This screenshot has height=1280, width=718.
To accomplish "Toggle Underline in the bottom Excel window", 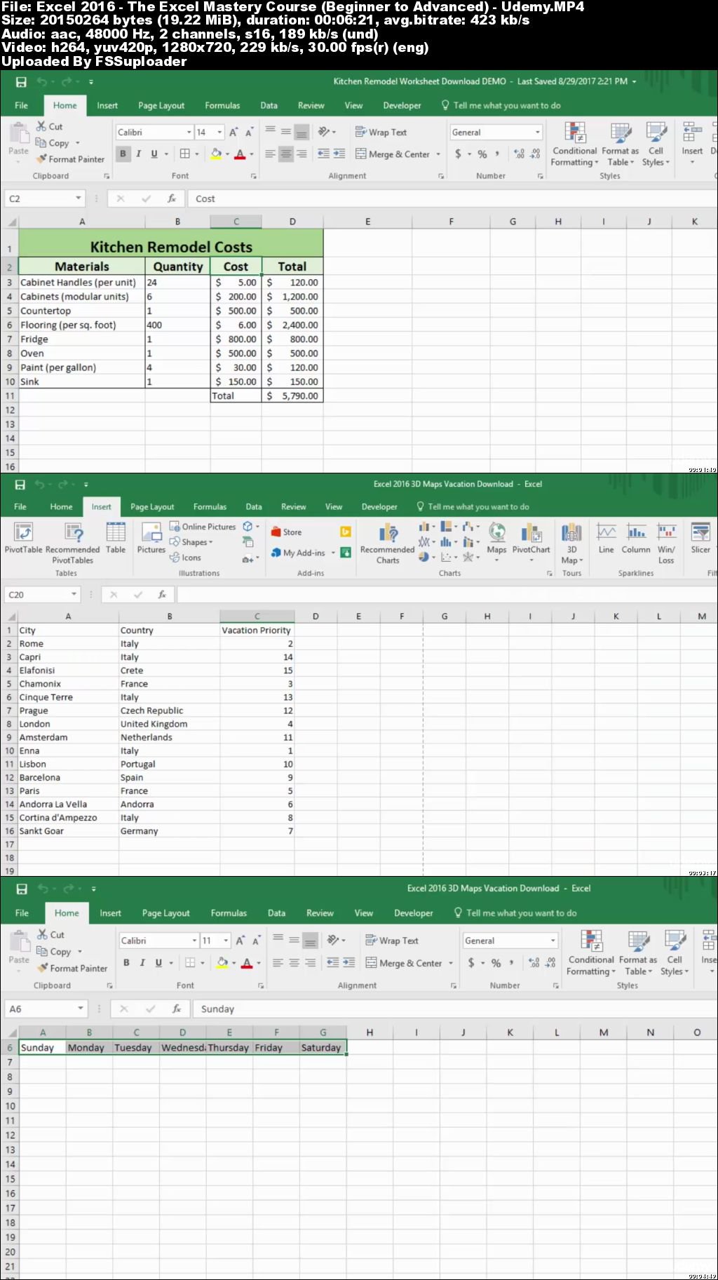I will (158, 963).
